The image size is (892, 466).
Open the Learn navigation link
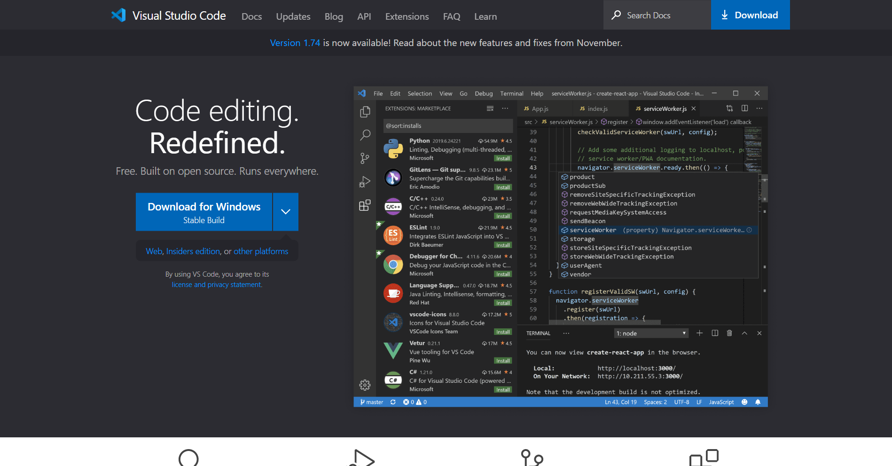click(485, 16)
